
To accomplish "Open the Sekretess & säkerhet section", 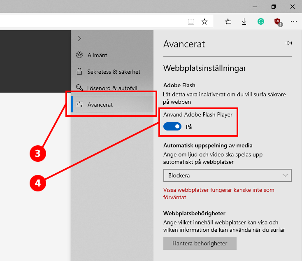I will click(x=113, y=72).
